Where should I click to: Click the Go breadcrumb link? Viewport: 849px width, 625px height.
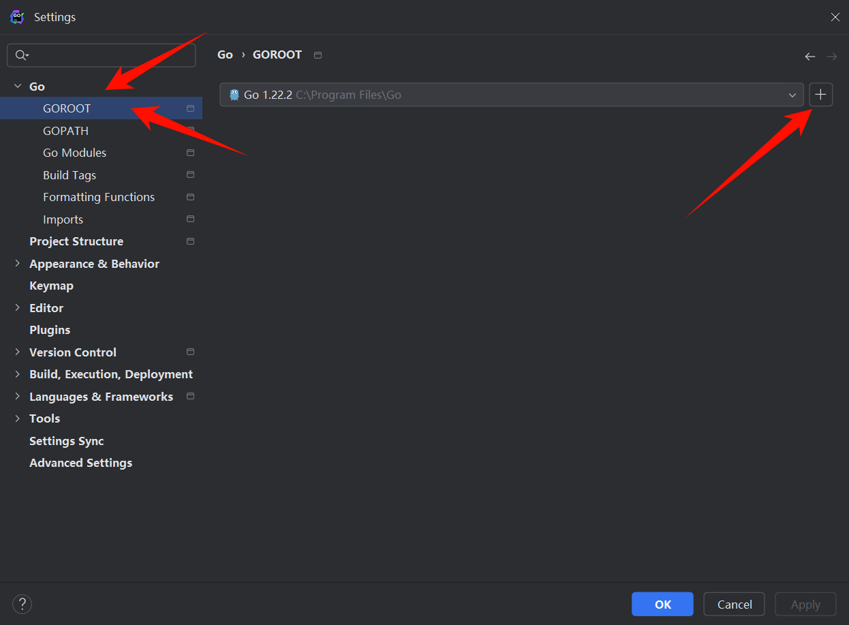(x=225, y=55)
